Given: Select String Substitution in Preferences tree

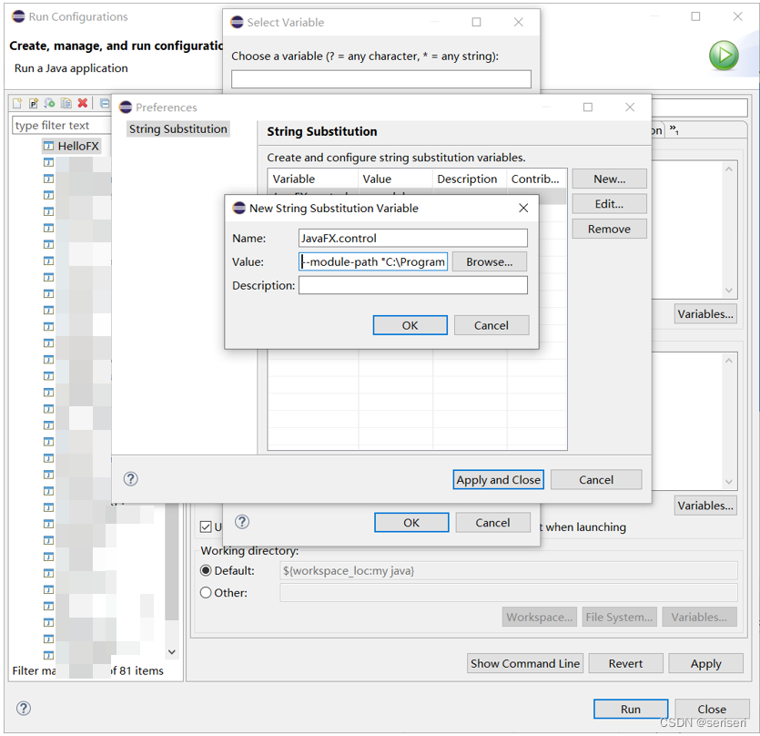Looking at the screenshot, I should [x=177, y=129].
